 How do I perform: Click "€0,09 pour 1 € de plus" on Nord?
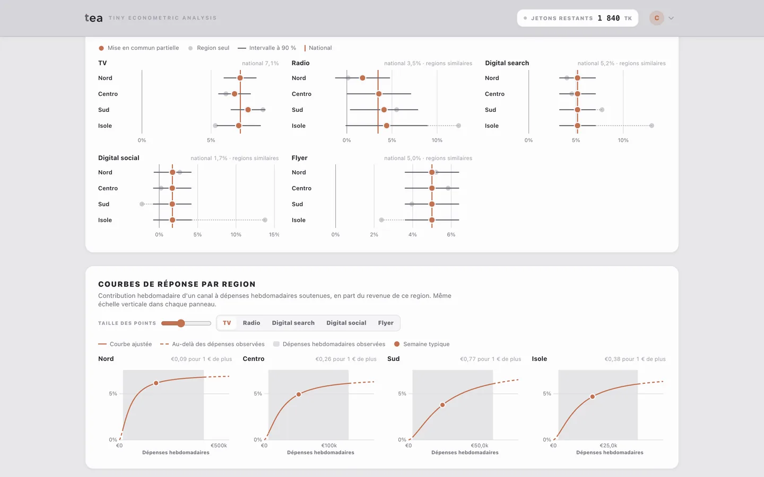coord(202,359)
